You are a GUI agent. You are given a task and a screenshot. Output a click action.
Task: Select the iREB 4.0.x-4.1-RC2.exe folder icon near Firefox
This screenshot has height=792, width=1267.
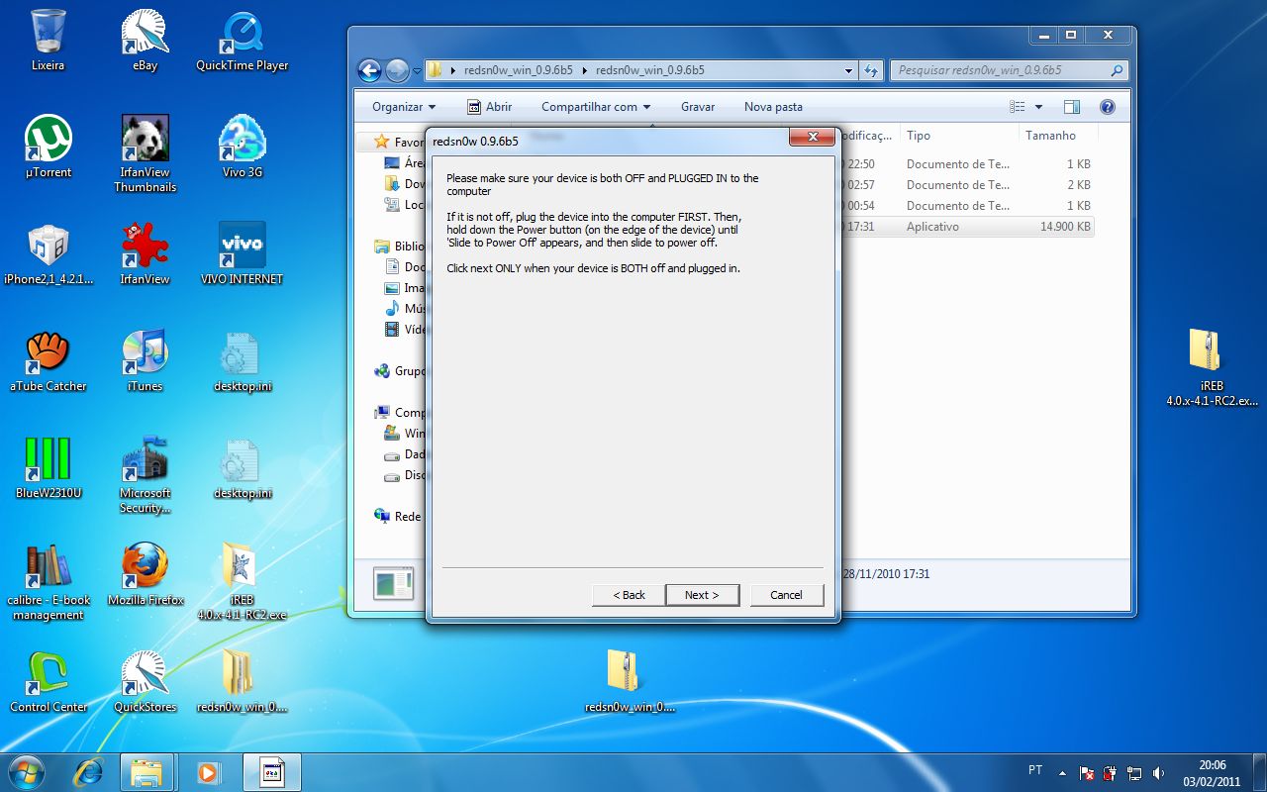pyautogui.click(x=242, y=581)
